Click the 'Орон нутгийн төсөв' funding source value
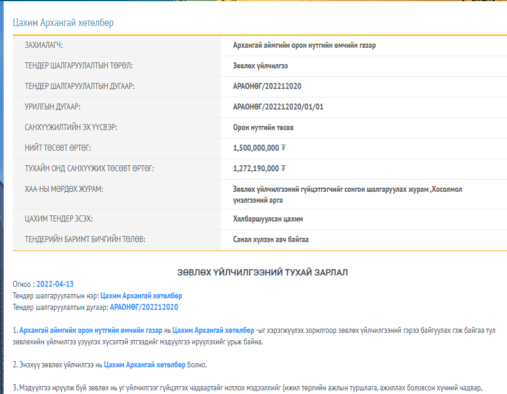Image resolution: width=507 pixels, height=394 pixels. click(263, 128)
